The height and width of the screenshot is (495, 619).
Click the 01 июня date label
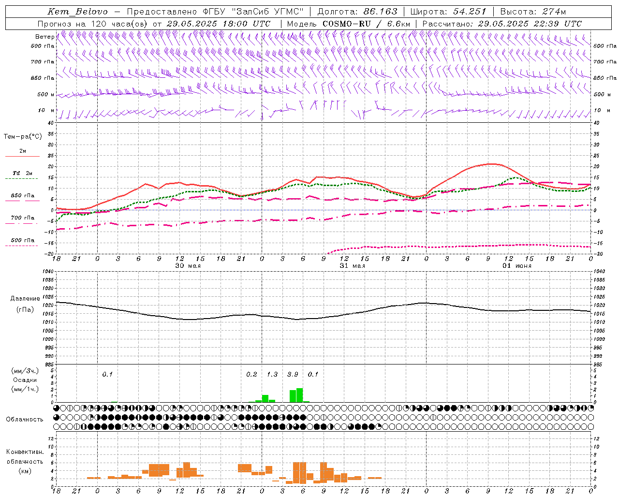pos(517,266)
